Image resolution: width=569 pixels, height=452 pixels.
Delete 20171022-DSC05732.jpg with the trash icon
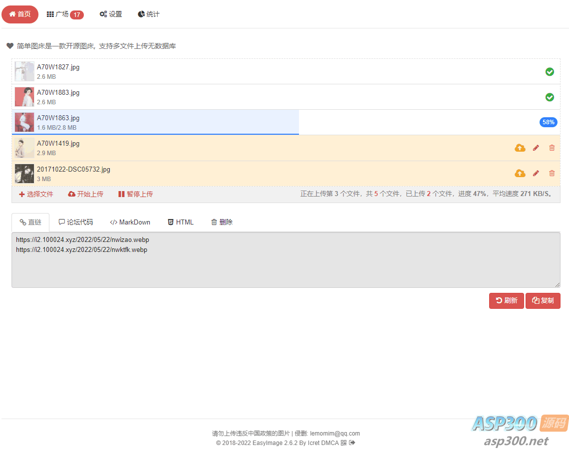coord(552,173)
